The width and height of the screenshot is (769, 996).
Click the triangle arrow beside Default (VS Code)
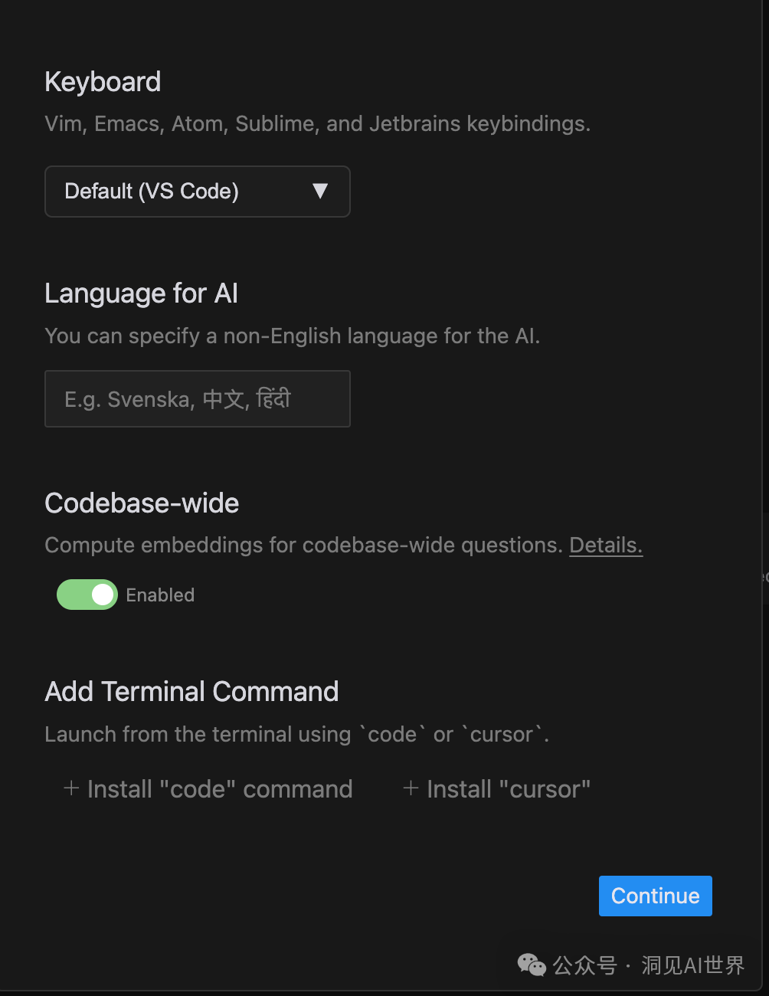320,192
